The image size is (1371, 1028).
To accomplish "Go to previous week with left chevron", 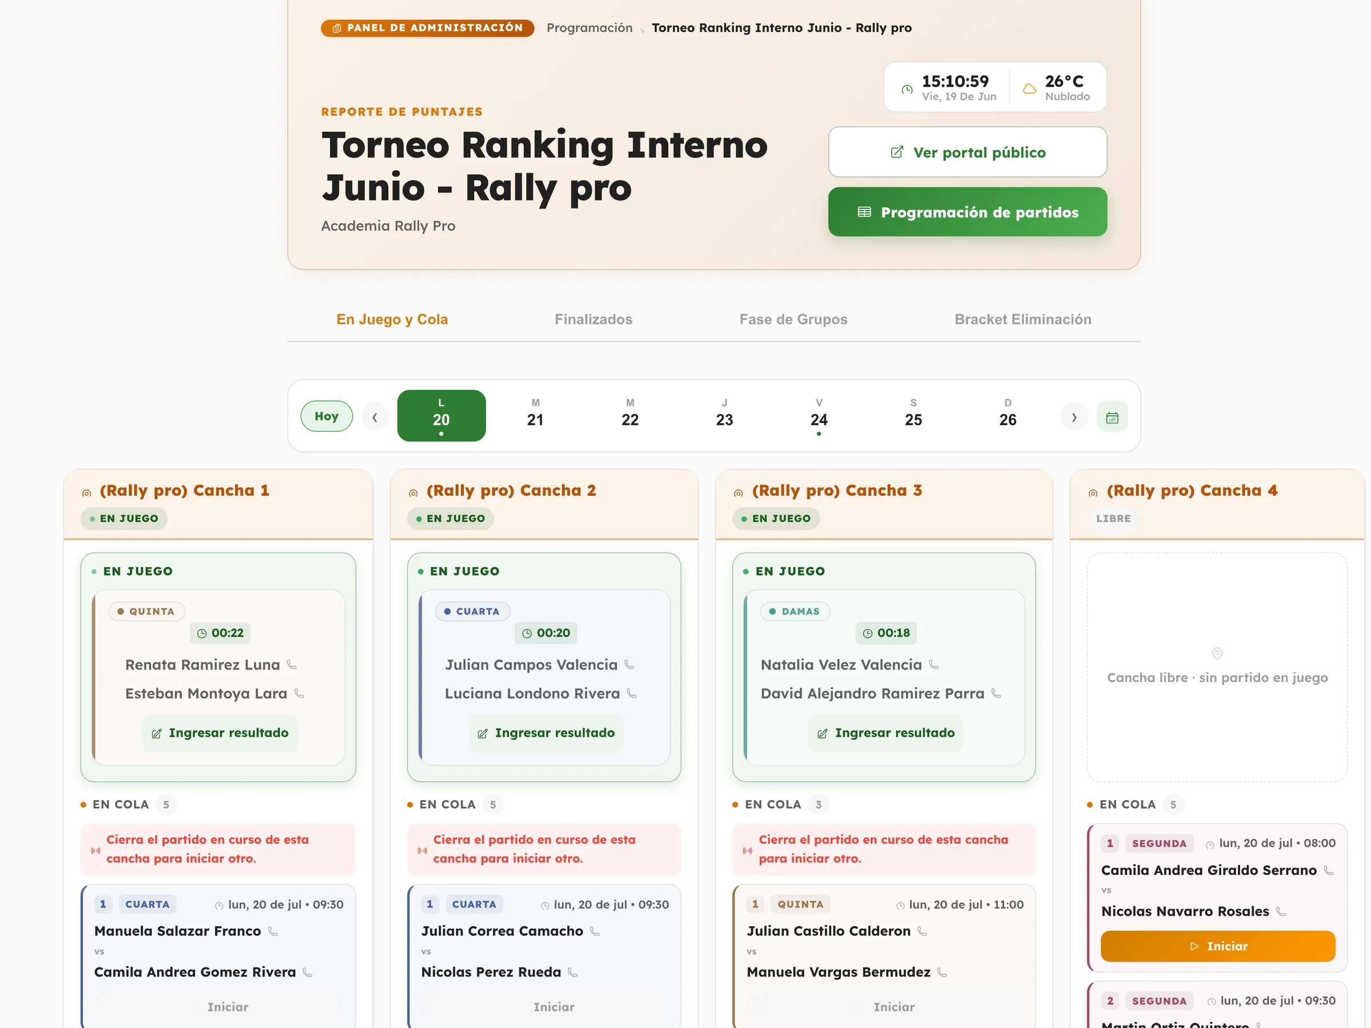I will pos(375,416).
